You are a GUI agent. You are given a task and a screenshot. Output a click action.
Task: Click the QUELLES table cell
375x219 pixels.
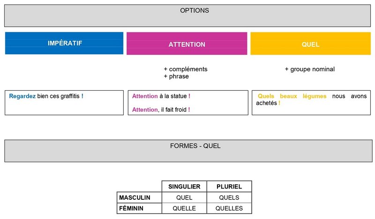[x=229, y=208]
